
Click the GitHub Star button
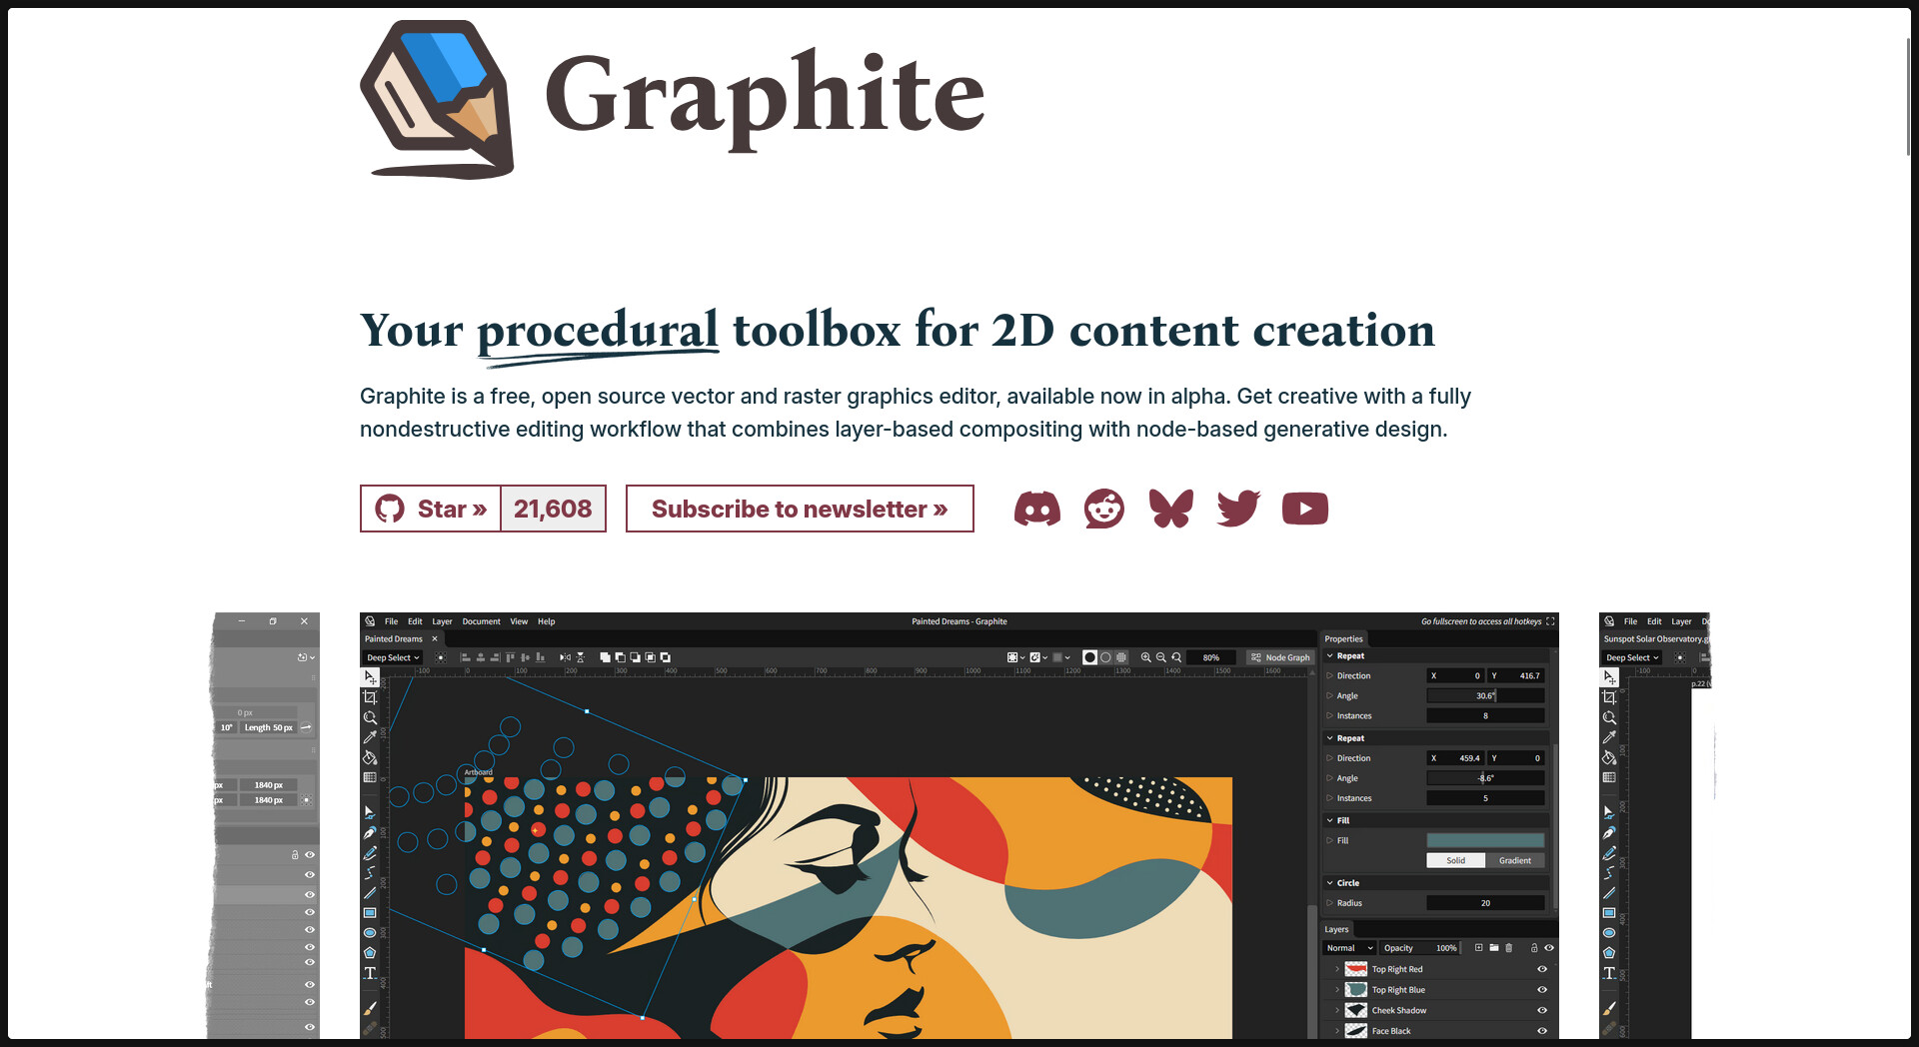pos(431,509)
